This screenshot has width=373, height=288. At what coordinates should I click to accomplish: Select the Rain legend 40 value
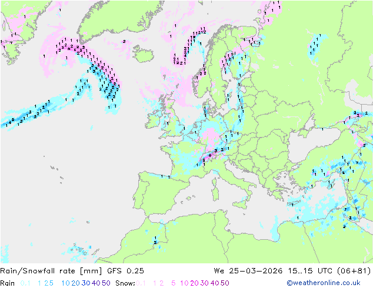point(96,283)
